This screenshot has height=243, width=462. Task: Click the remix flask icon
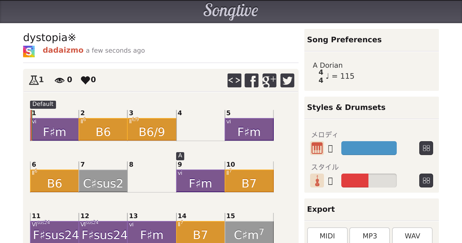[34, 80]
